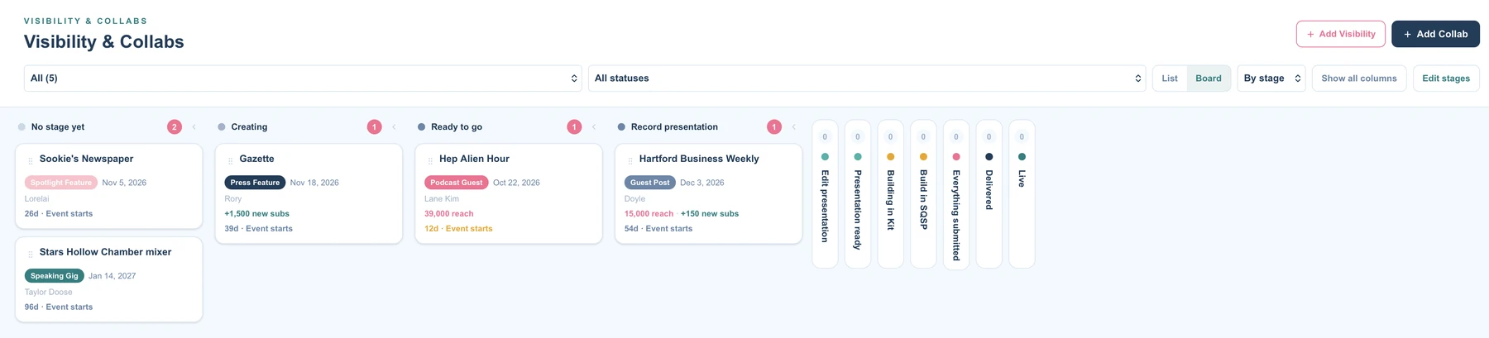Click drag handle on Gazette card
Viewport: 1489px width, 338px height.
coord(231,160)
